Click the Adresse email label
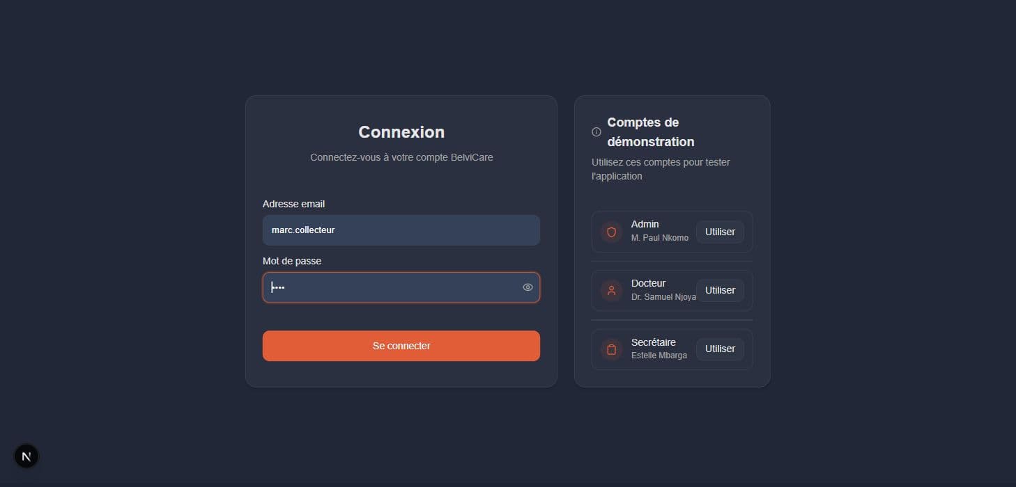 [293, 204]
